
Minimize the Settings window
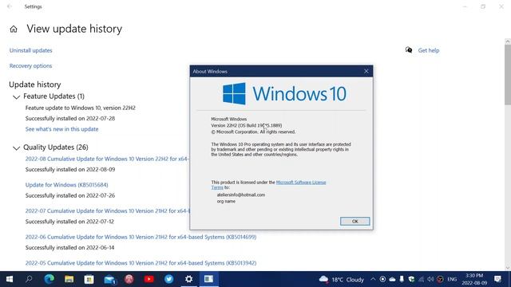click(465, 6)
